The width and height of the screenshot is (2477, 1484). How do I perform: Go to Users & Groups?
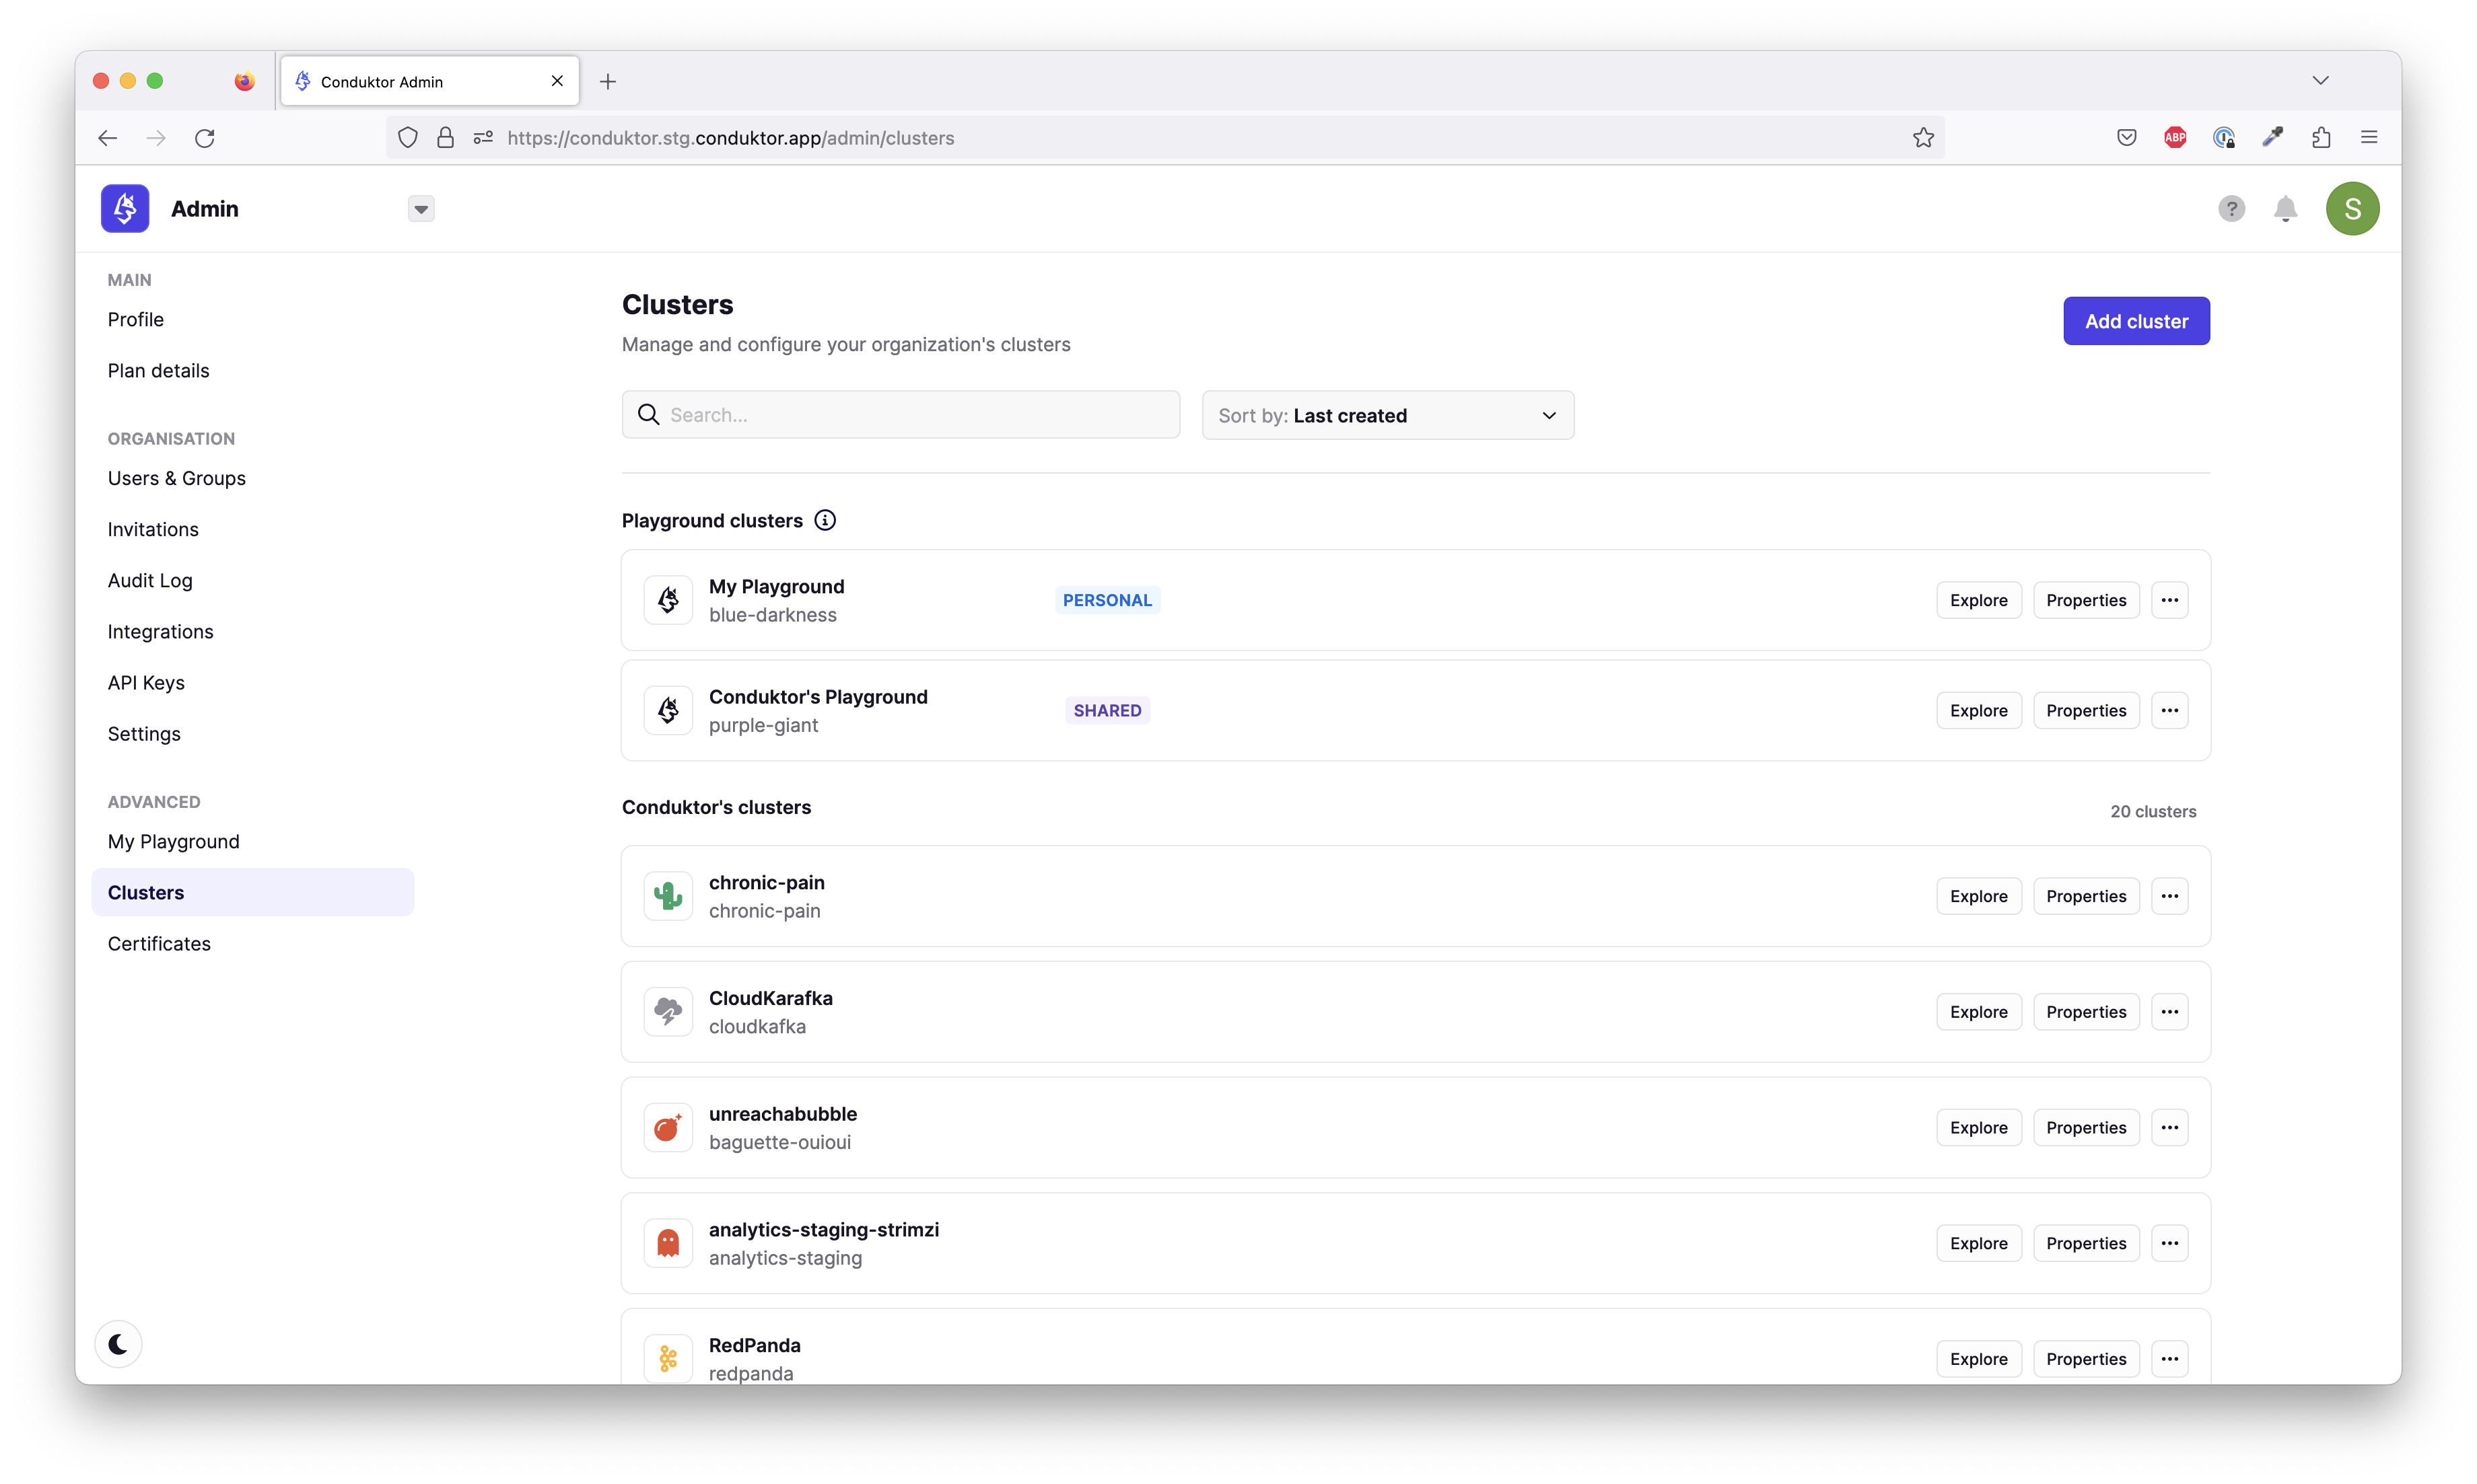coord(177,478)
